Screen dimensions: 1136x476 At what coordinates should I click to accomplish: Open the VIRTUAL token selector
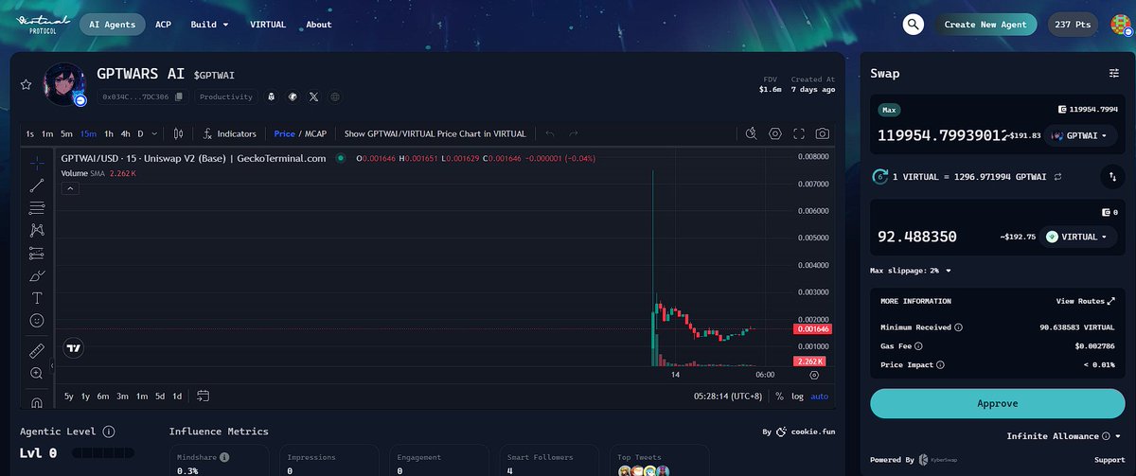(1078, 237)
